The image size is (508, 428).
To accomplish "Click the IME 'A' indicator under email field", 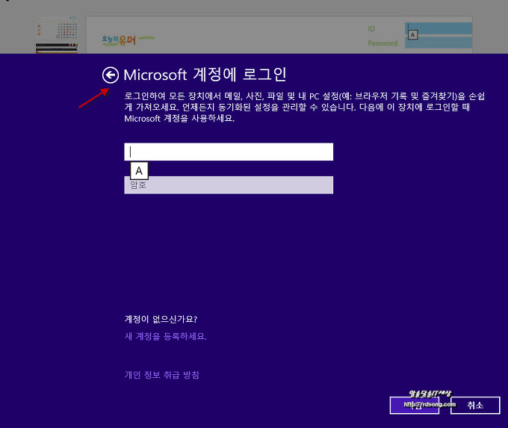I will pyautogui.click(x=139, y=170).
